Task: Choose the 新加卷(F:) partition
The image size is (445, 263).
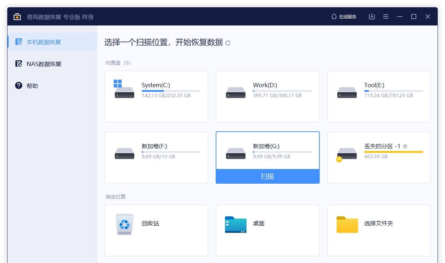Action: click(156, 157)
